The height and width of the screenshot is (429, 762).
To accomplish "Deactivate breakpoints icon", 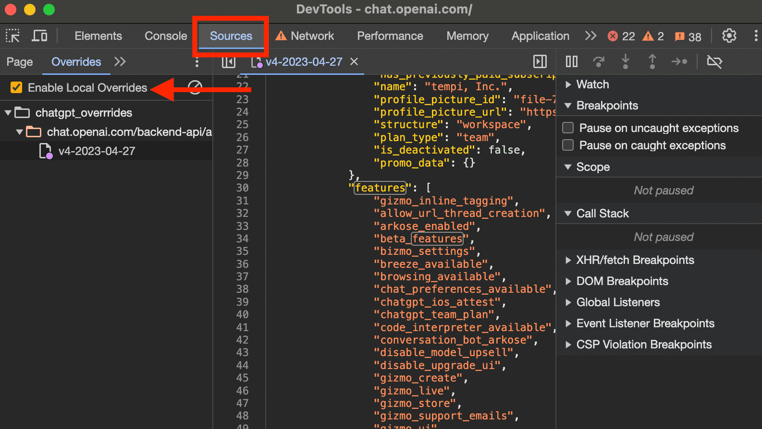I will point(714,61).
